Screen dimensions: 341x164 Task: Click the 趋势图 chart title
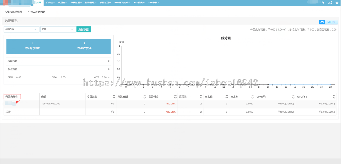(226, 38)
